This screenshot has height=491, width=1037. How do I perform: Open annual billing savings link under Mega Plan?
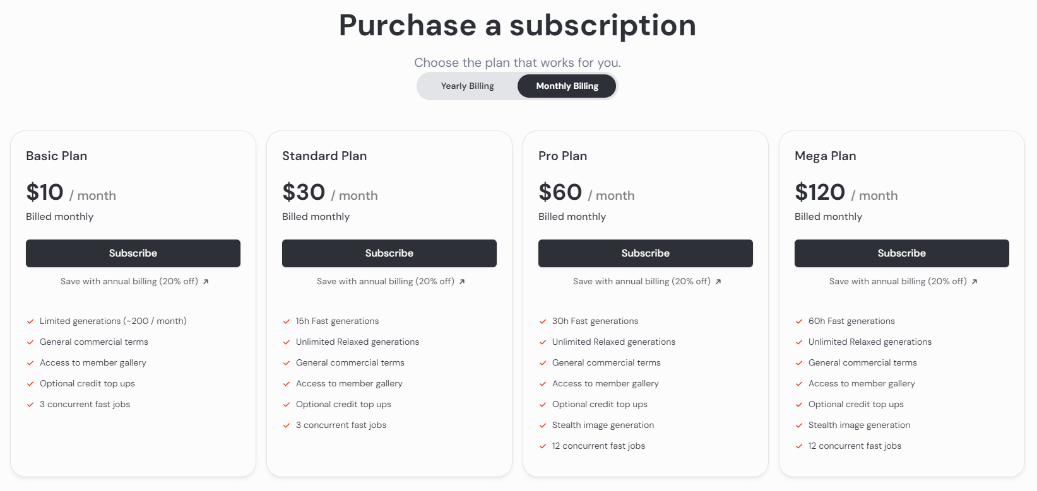898,282
